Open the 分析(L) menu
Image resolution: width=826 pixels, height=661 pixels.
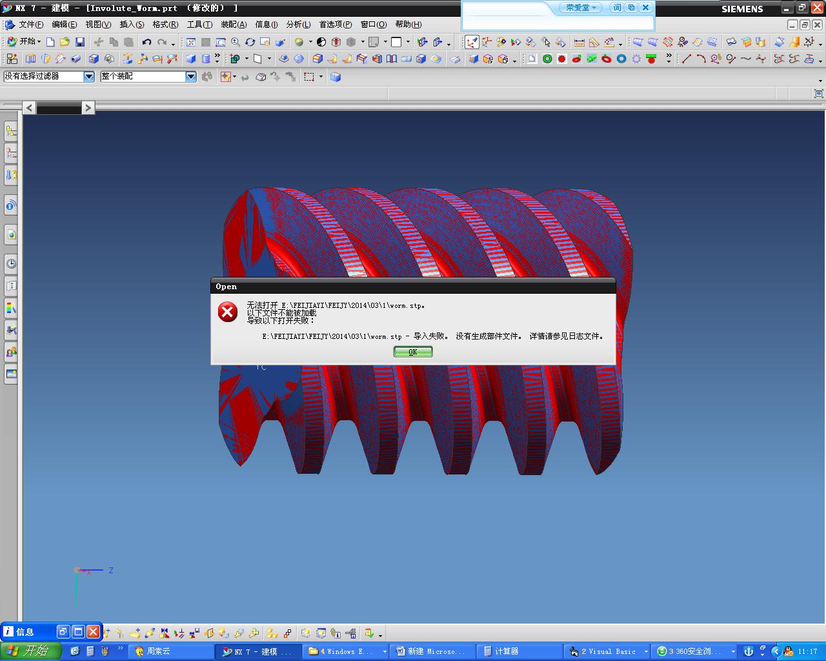(297, 25)
